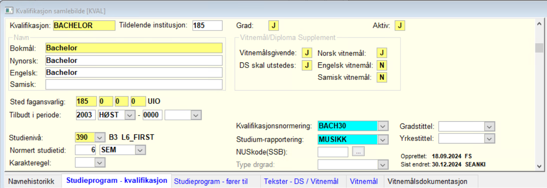Click the vertical scrollbar thumb

tap(539, 48)
